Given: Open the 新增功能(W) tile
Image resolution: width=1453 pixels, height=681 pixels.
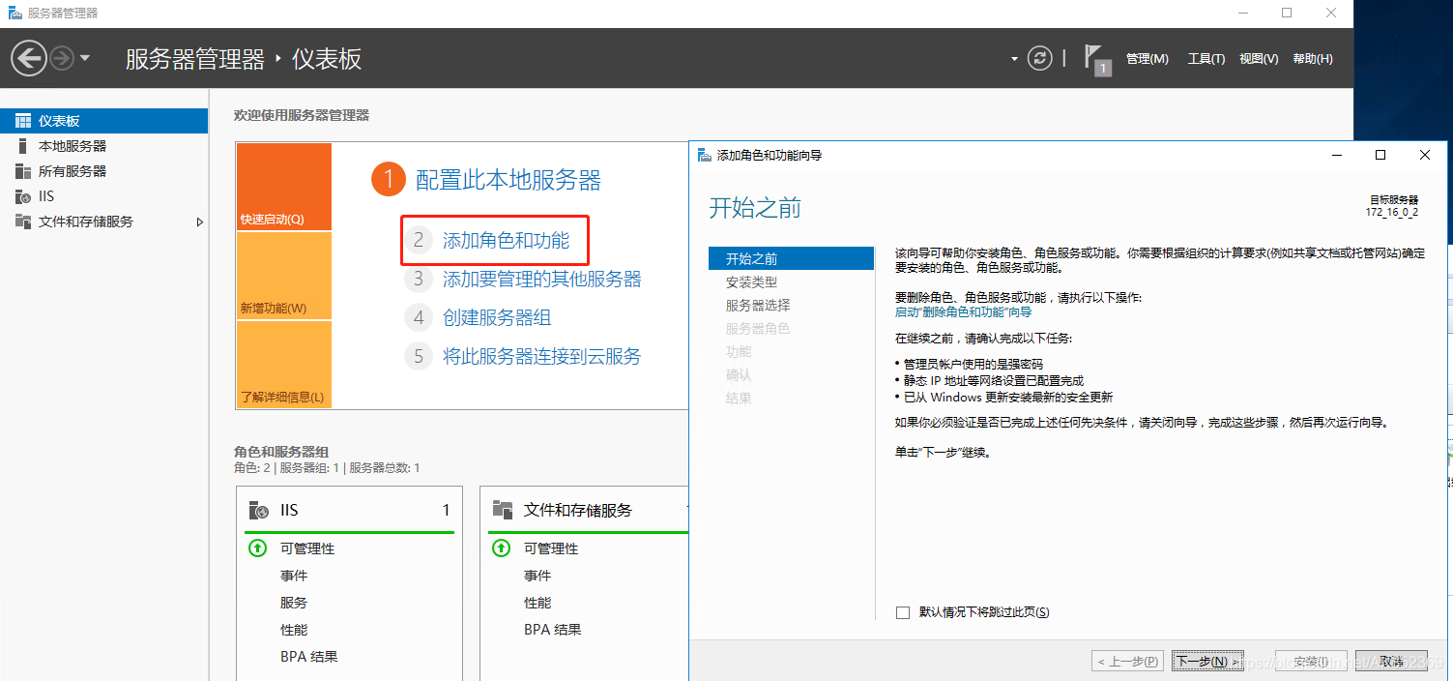Looking at the screenshot, I should point(284,276).
